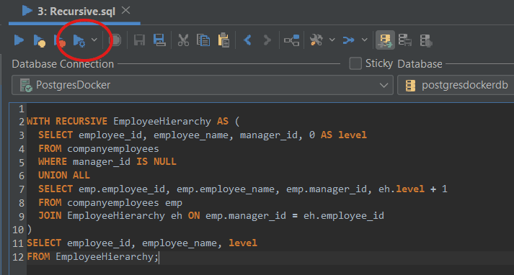Click Execute with settings gear icon
The height and width of the screenshot is (275, 514).
pyautogui.click(x=79, y=40)
